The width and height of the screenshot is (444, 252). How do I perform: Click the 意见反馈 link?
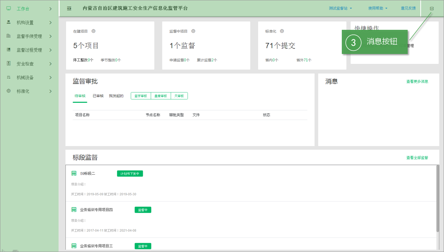tap(408, 8)
